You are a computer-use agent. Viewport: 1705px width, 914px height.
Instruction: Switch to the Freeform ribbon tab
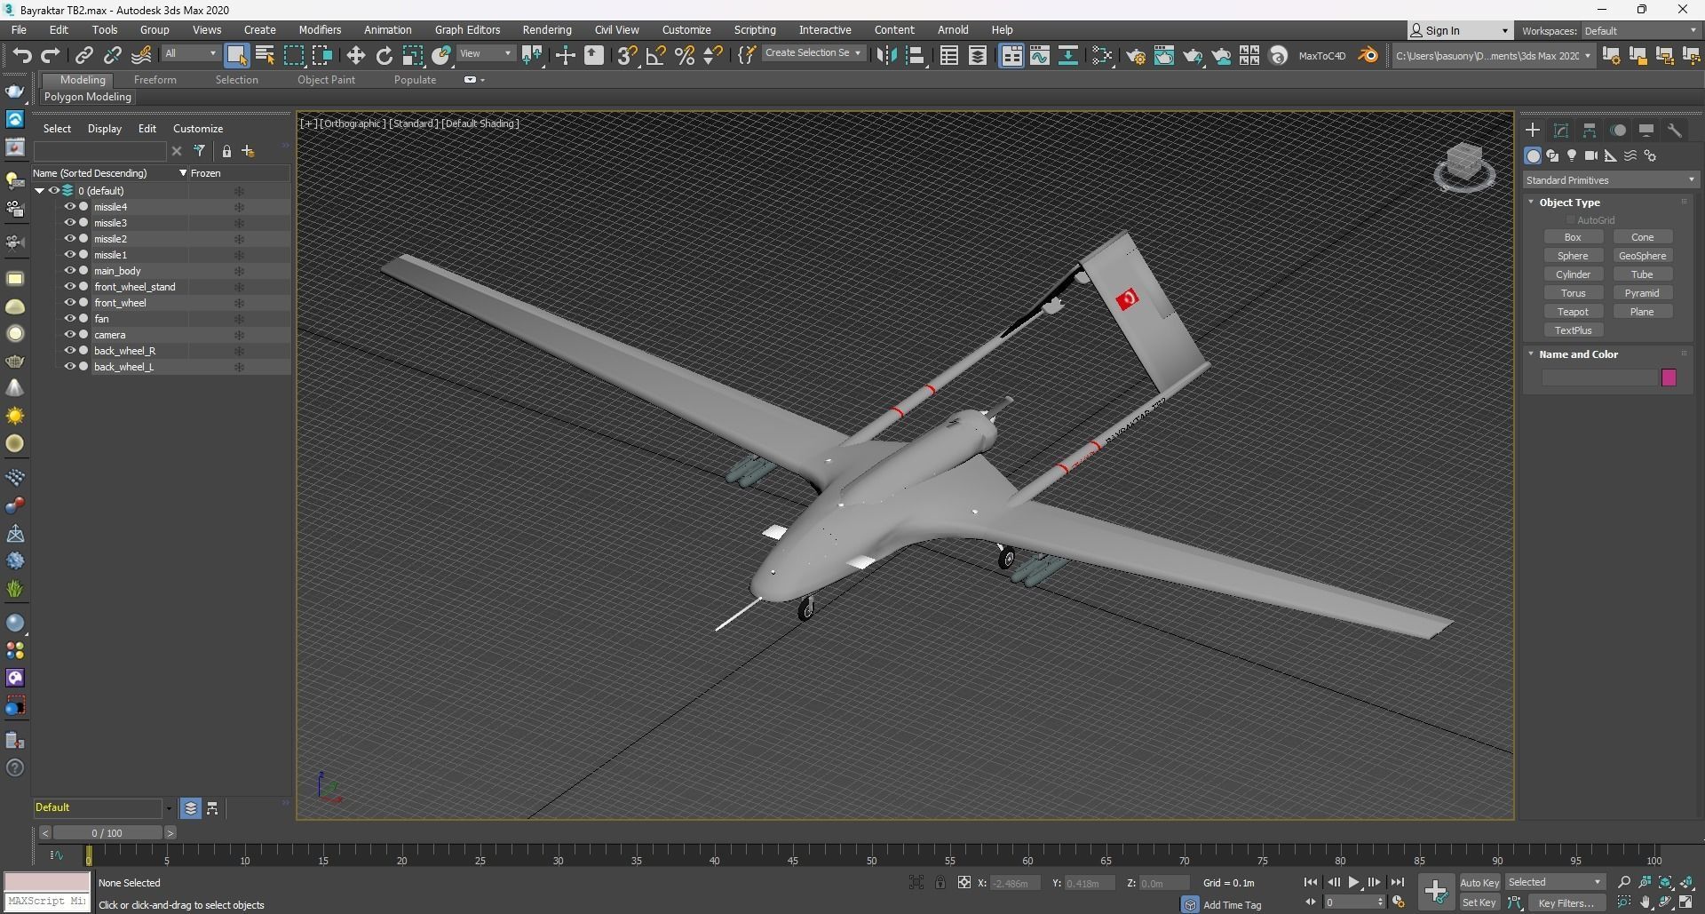(155, 80)
